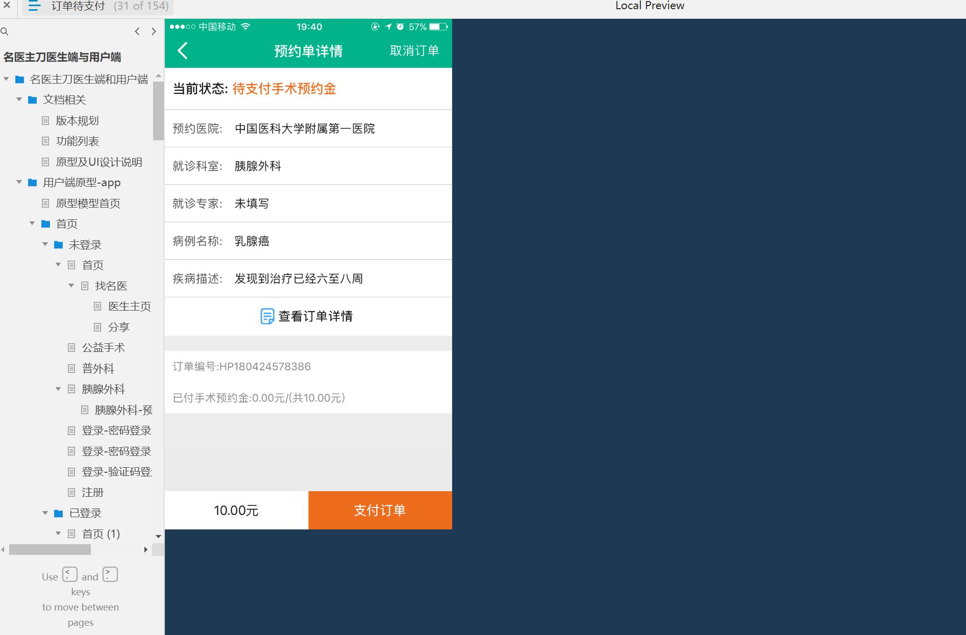Collapse the 名医主刀医生端和用户端 root folder

[6, 79]
